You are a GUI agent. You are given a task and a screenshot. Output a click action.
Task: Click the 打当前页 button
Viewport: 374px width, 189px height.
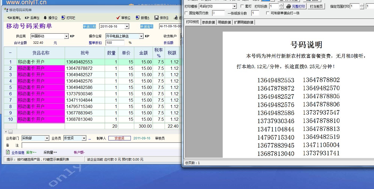point(316,6)
